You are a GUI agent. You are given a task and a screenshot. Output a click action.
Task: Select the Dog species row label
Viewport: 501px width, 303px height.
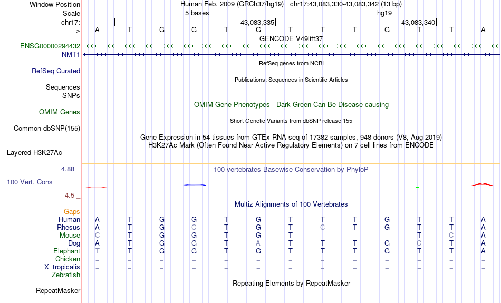[74, 243]
